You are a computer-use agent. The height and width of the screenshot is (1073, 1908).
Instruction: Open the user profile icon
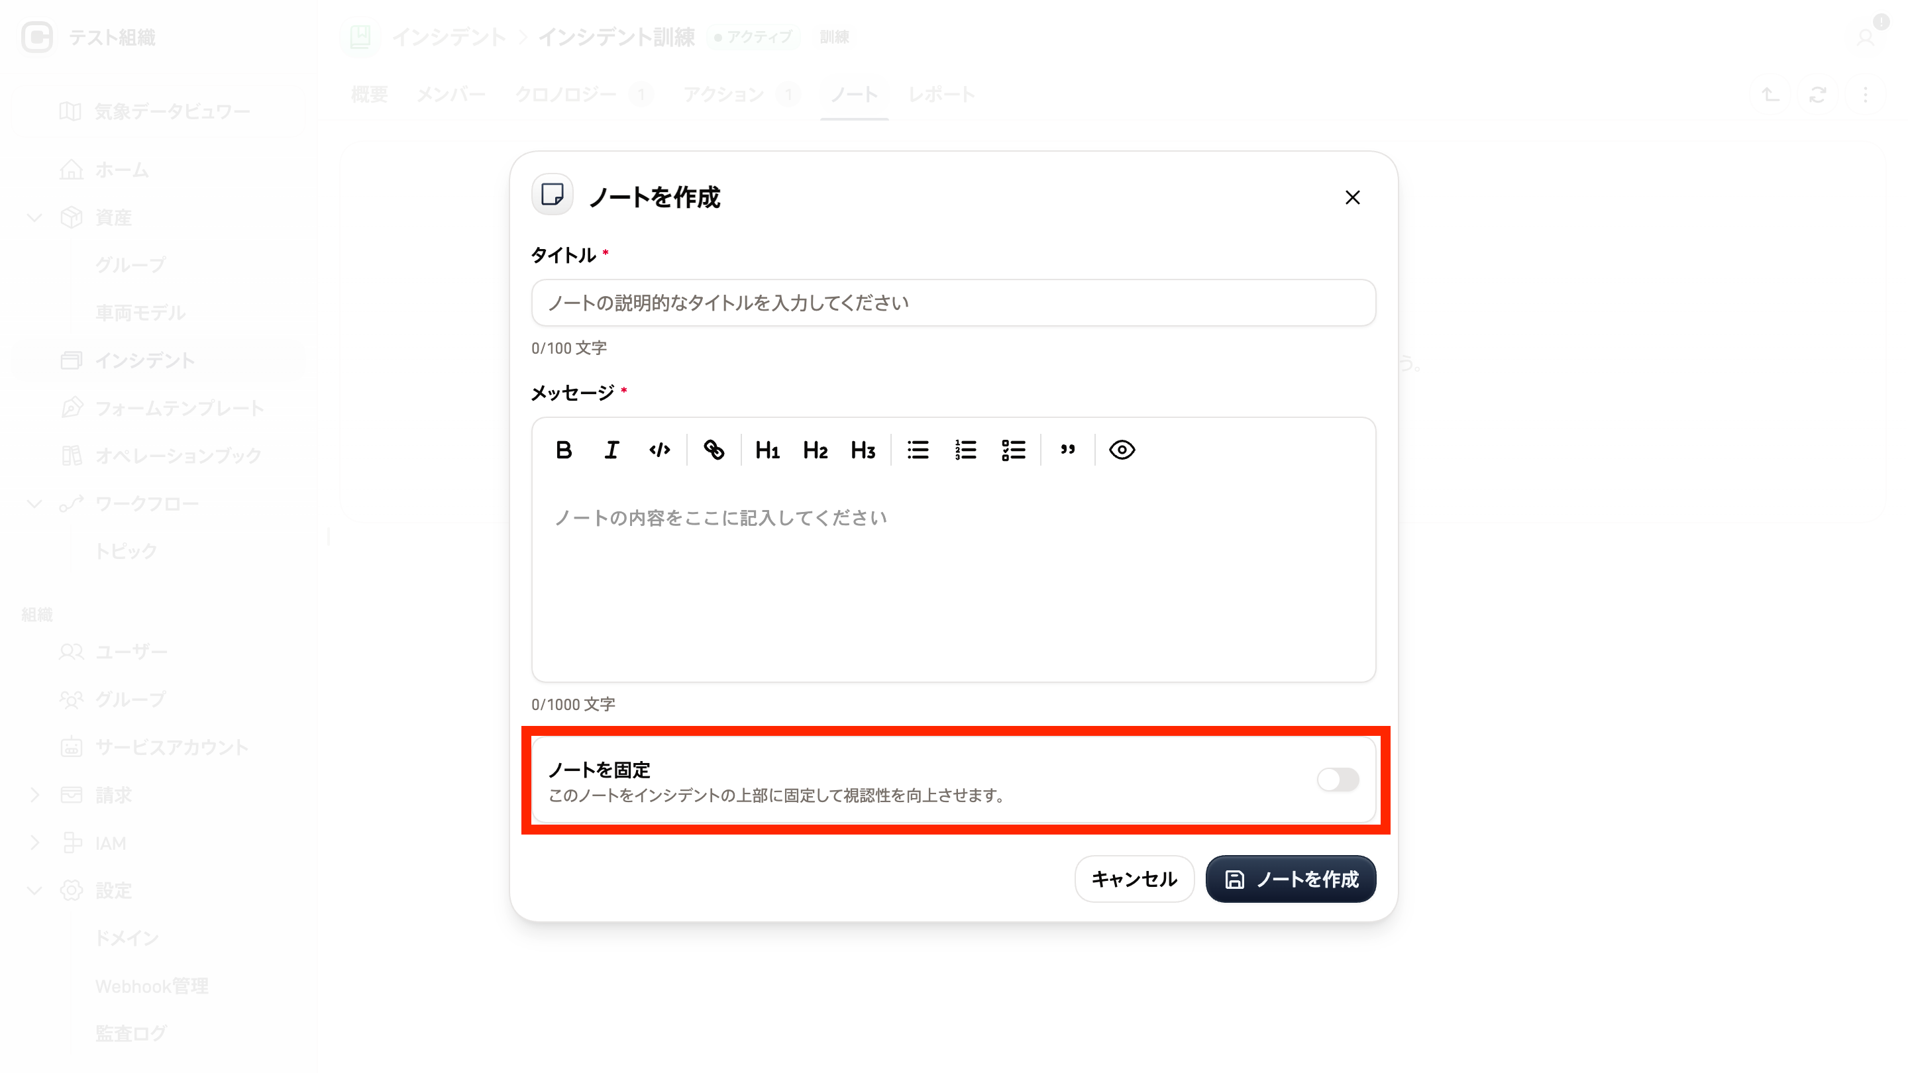[1865, 37]
